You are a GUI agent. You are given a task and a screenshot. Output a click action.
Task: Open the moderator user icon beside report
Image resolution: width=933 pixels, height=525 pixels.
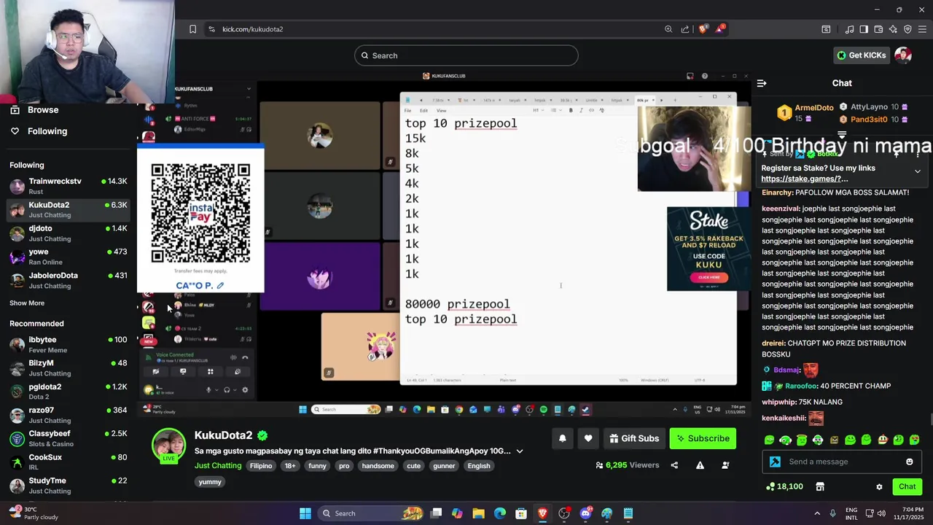click(725, 465)
